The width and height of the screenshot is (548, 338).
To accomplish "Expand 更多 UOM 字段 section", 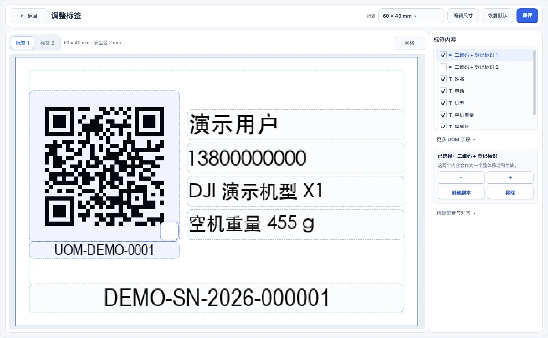I will point(456,139).
